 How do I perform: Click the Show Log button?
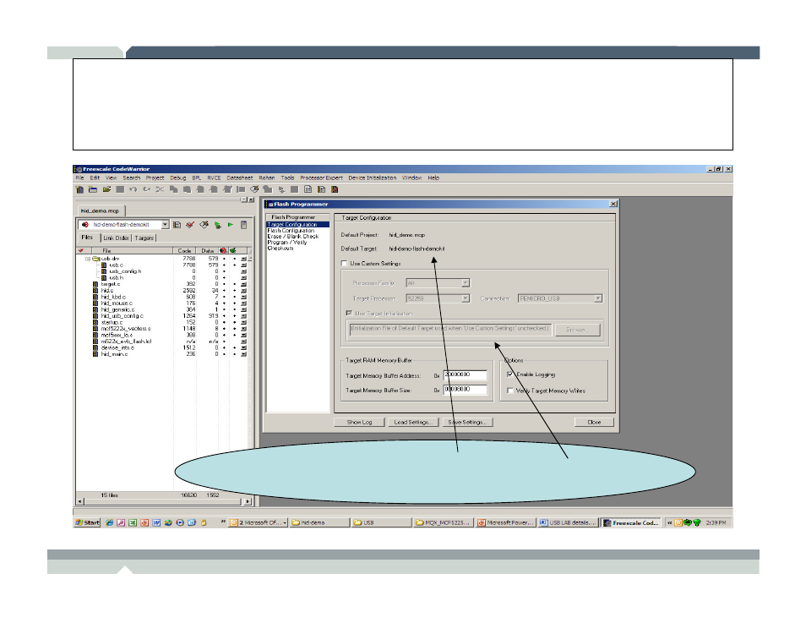coord(359,423)
